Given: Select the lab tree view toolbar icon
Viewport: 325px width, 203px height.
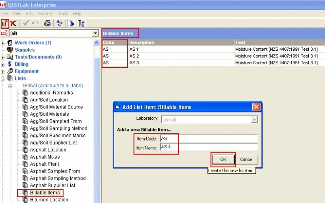Looking at the screenshot, I should coord(81,23).
